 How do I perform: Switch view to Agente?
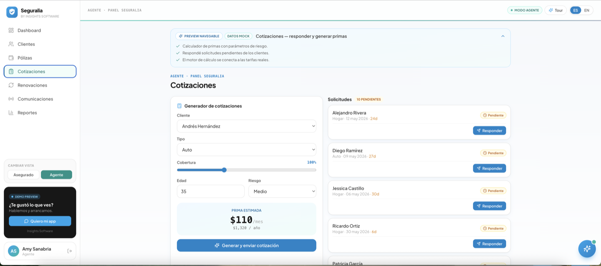[x=56, y=175]
